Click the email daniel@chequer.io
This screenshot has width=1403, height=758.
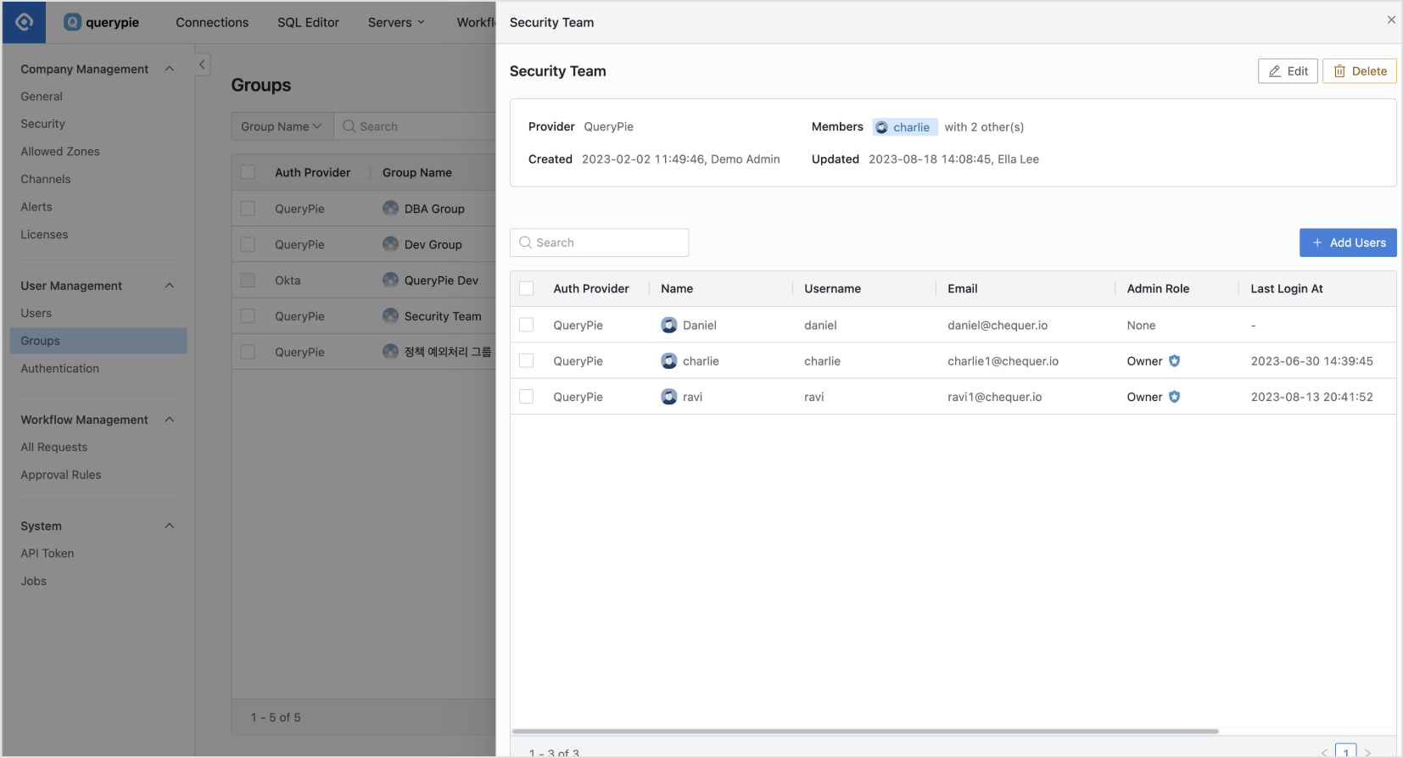[998, 325]
